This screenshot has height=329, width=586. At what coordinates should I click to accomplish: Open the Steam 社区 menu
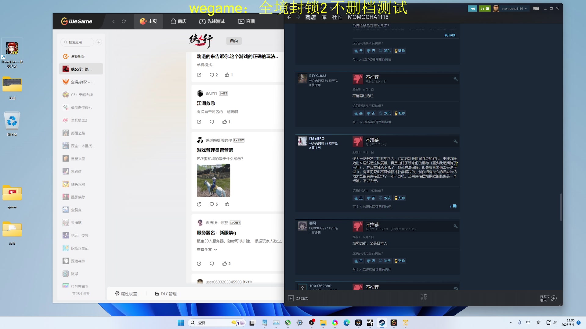[337, 17]
